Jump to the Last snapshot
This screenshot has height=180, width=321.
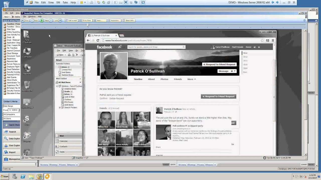click(57, 20)
